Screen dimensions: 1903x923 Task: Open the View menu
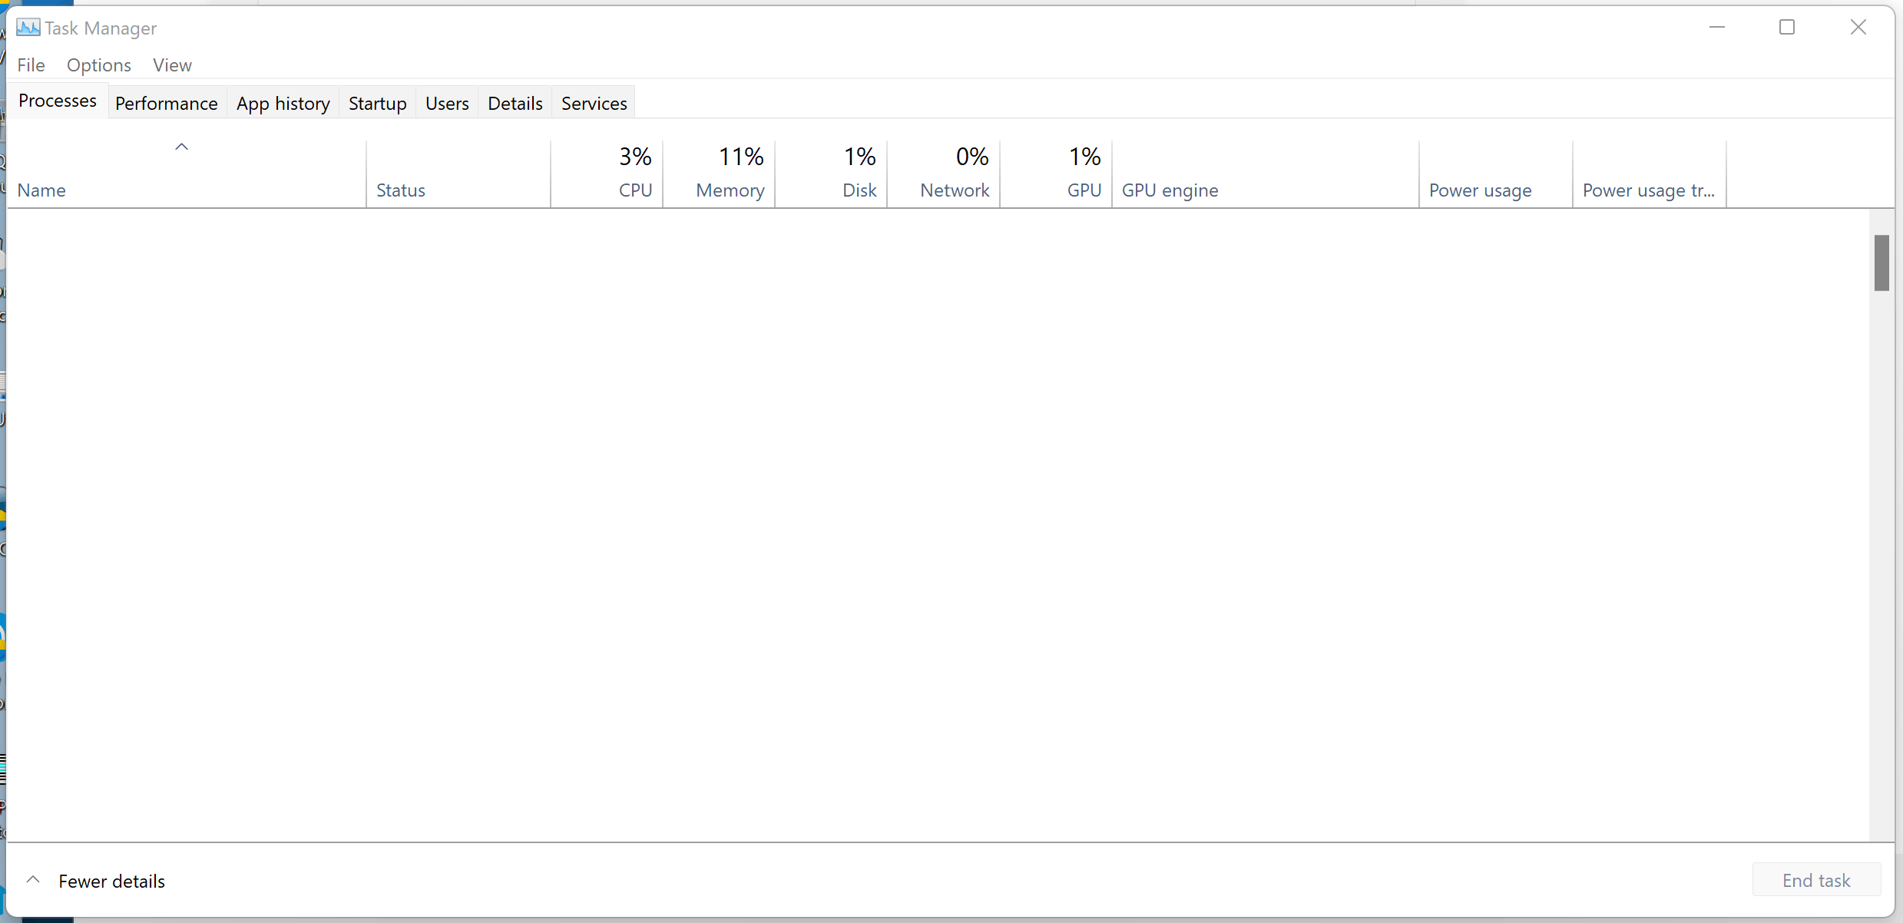(x=172, y=65)
